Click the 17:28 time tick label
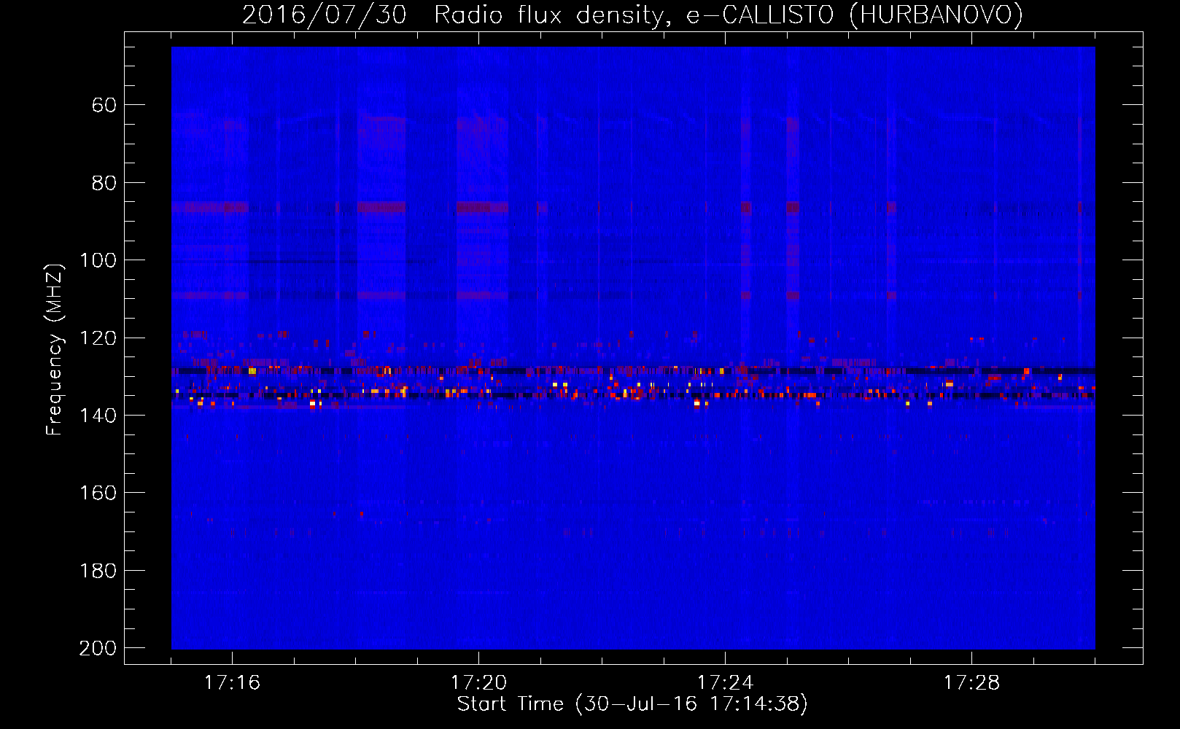Screen dimensions: 1180x729 971,683
